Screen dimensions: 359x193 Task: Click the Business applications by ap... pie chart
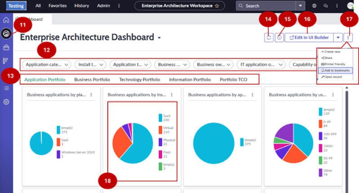pos(214,143)
